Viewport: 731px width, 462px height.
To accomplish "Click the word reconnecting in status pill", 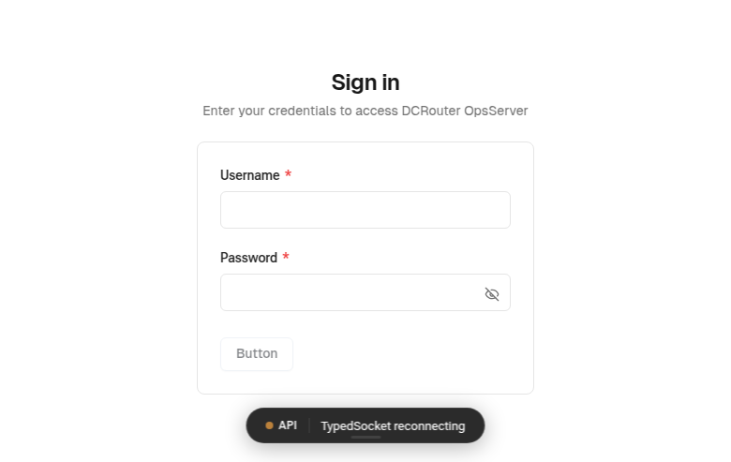I will 429,425.
